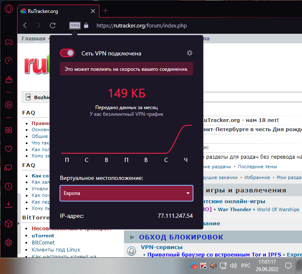This screenshot has height=274, width=302.
Task: Click the РУС language indicator
Action: coord(246,266)
